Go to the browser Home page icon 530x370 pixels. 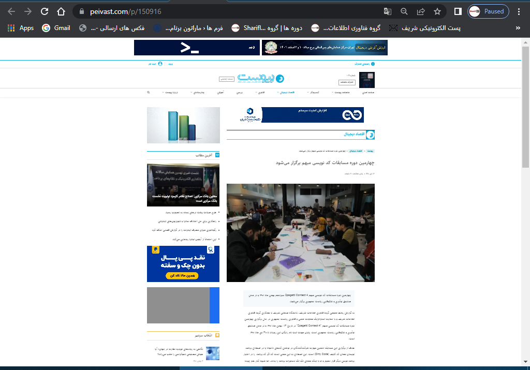coord(61,11)
